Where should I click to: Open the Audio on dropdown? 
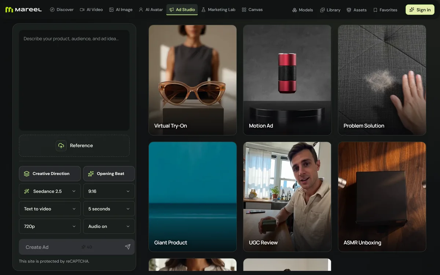[109, 227]
